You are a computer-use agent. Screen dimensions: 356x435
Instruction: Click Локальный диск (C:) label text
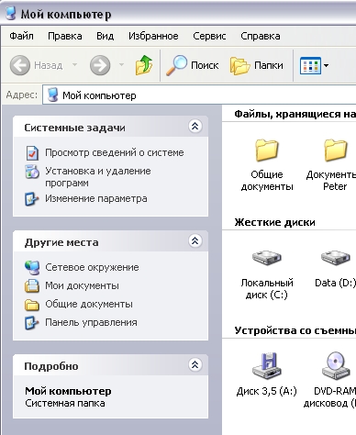tap(267, 289)
